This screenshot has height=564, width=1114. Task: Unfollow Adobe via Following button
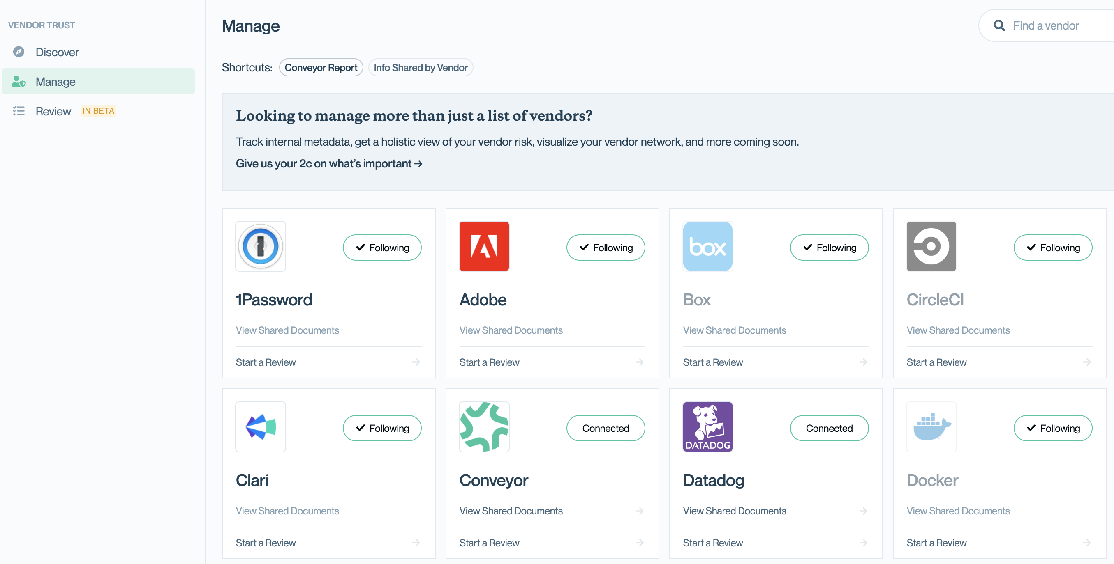coord(606,248)
